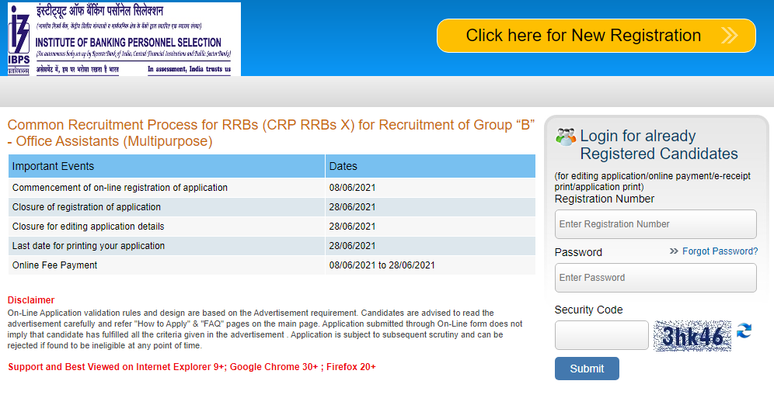
Task: Click the 'Support and Best Viewed on' browser note
Action: [192, 367]
